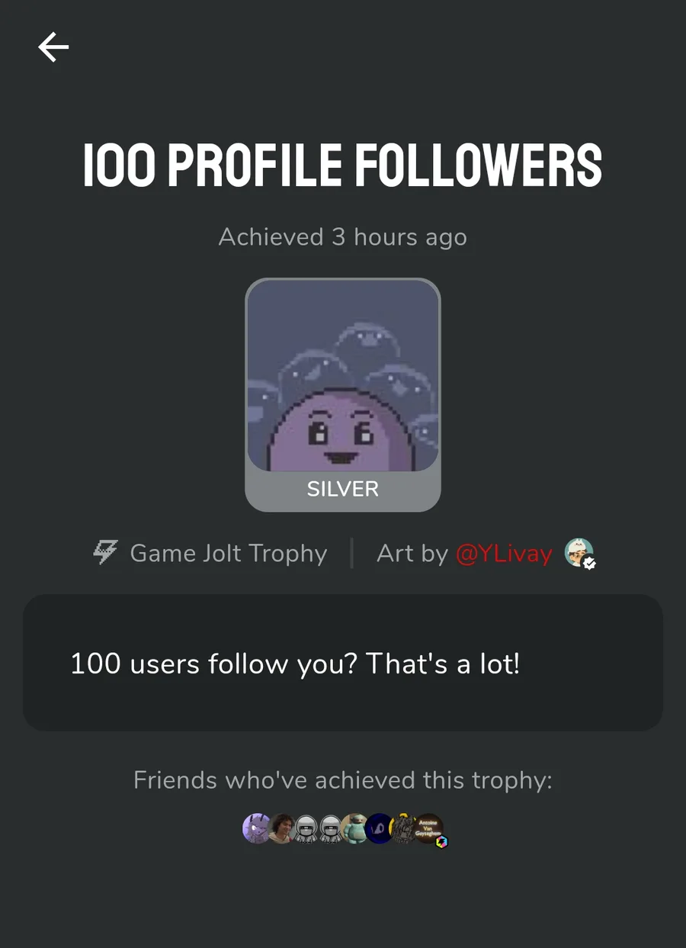Click the yellow-ringed sketchy friend avatar
The image size is (686, 948).
(x=403, y=827)
